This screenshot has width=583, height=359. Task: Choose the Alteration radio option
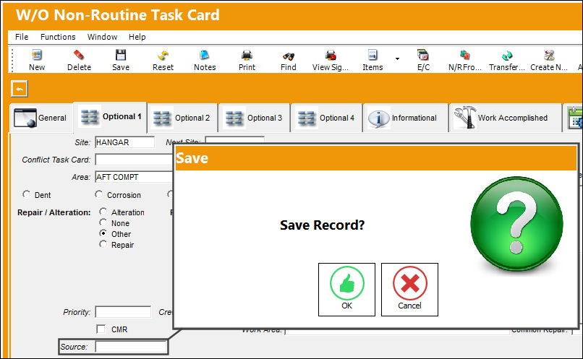103,212
